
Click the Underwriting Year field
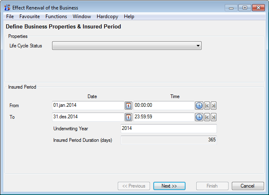point(168,129)
